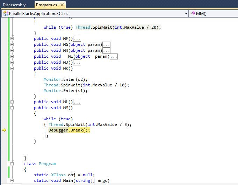The height and width of the screenshot is (185, 238).
Task: Click the MM() method icon in member dropdown
Action: (x=193, y=13)
